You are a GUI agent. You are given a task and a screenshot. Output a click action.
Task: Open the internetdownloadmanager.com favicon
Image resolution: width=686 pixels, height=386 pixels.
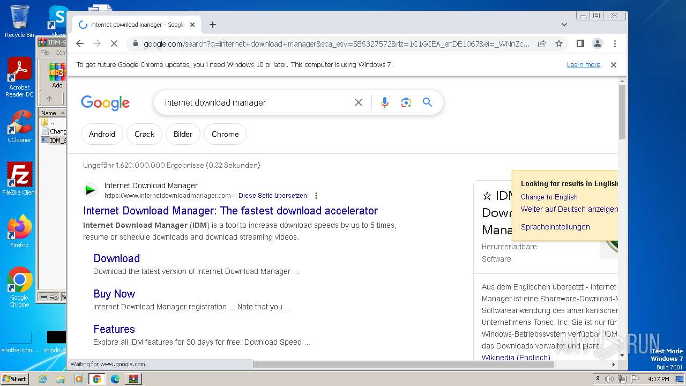(91, 190)
